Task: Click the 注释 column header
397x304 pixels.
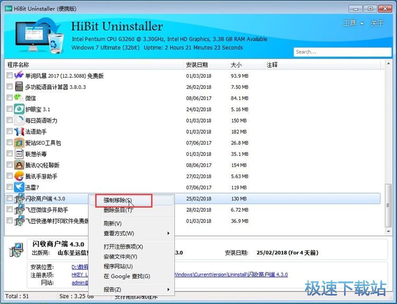Action: (x=322, y=65)
